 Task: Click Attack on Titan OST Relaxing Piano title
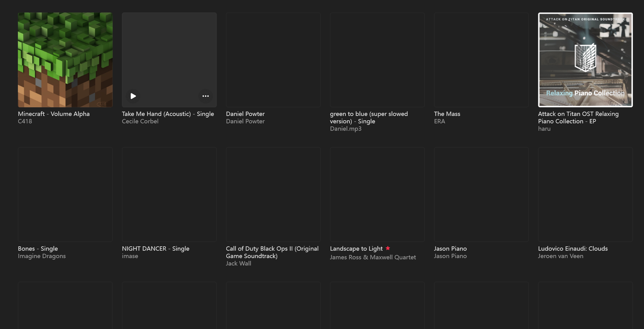click(578, 117)
